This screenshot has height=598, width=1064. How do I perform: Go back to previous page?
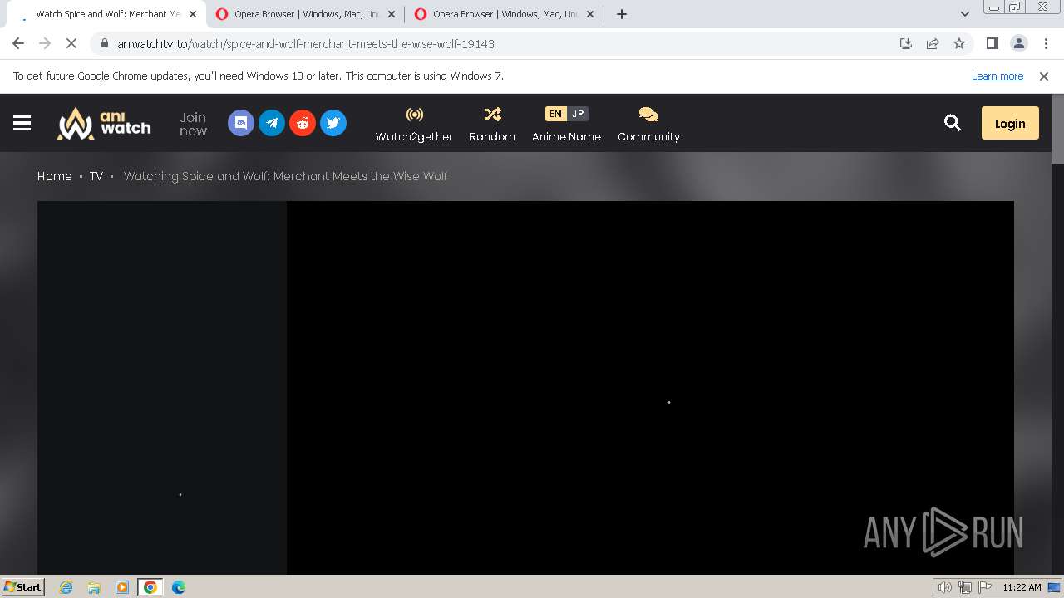click(18, 43)
